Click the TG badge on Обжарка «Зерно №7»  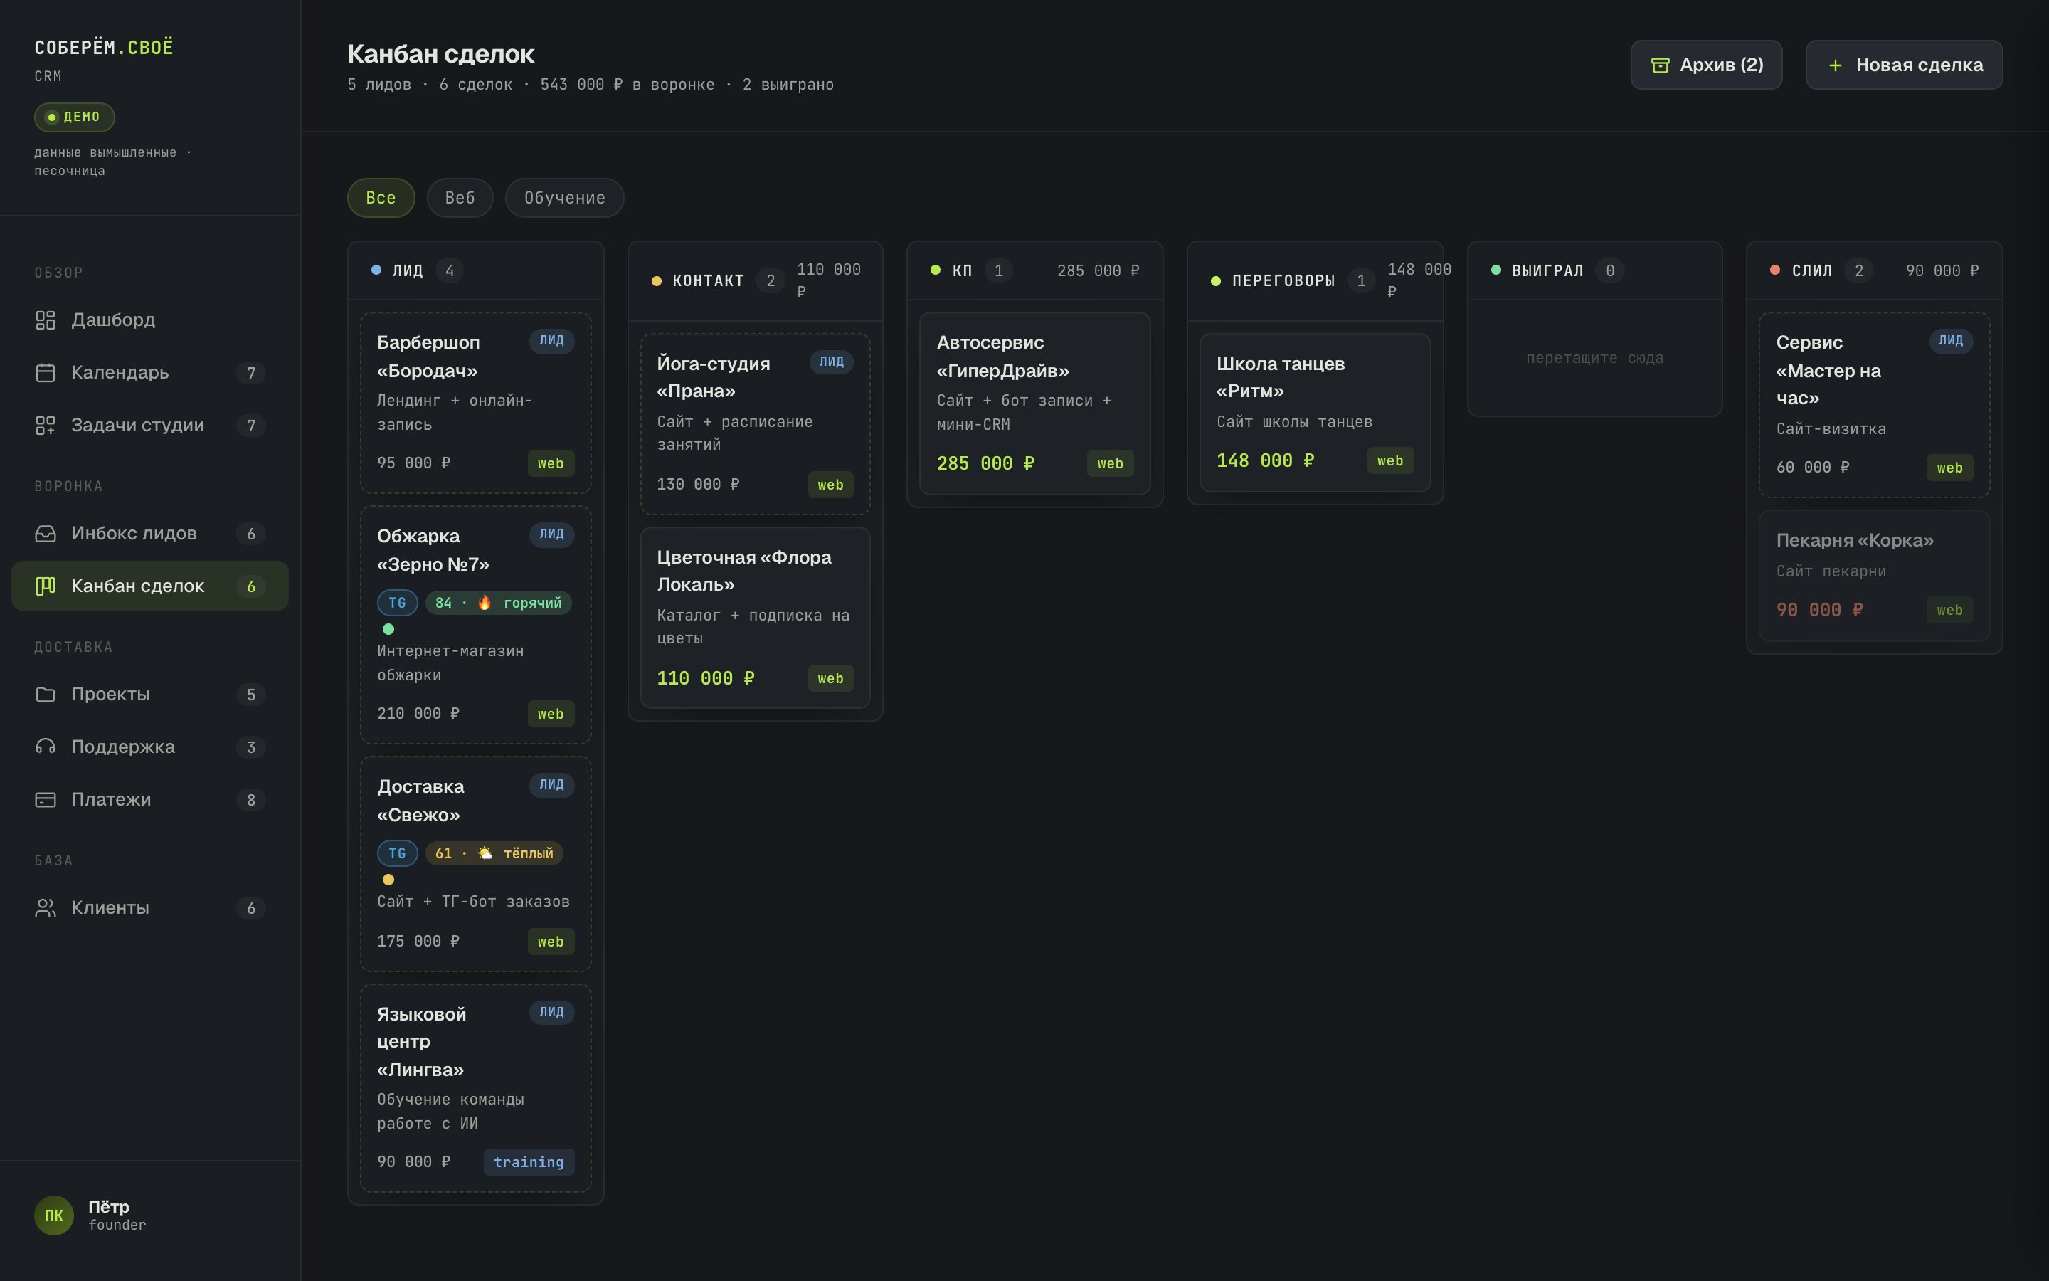(397, 603)
